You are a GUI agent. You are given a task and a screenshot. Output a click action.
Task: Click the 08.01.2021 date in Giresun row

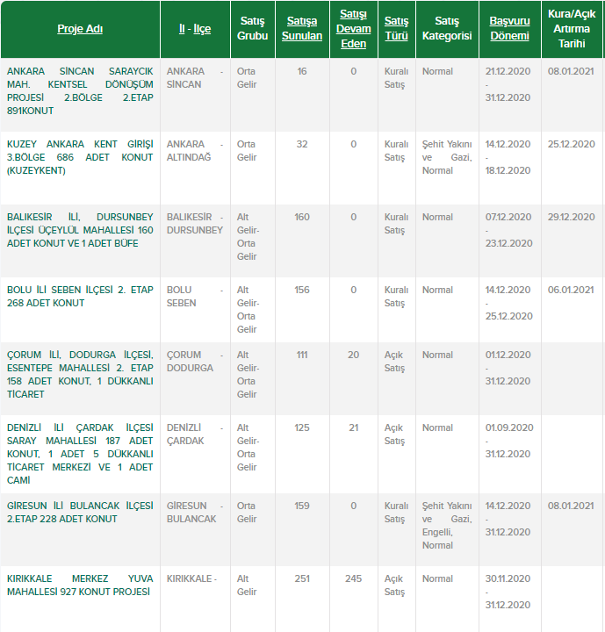click(571, 506)
